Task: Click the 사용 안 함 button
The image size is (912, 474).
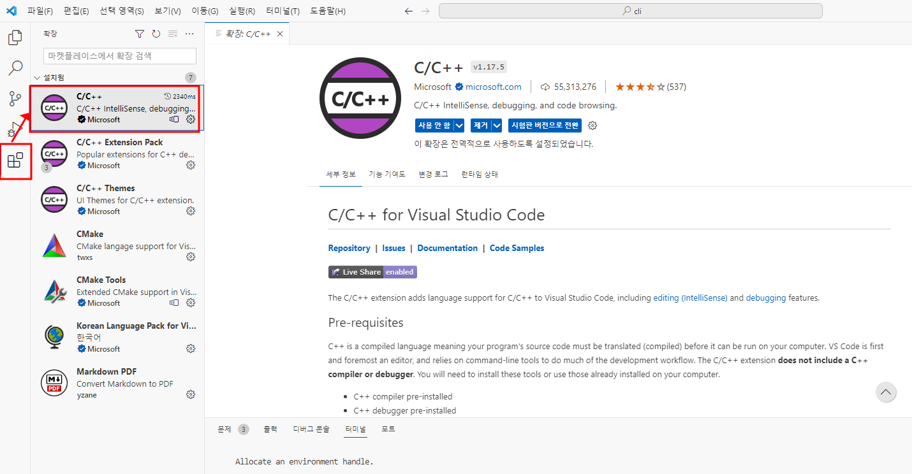Action: pyautogui.click(x=434, y=126)
